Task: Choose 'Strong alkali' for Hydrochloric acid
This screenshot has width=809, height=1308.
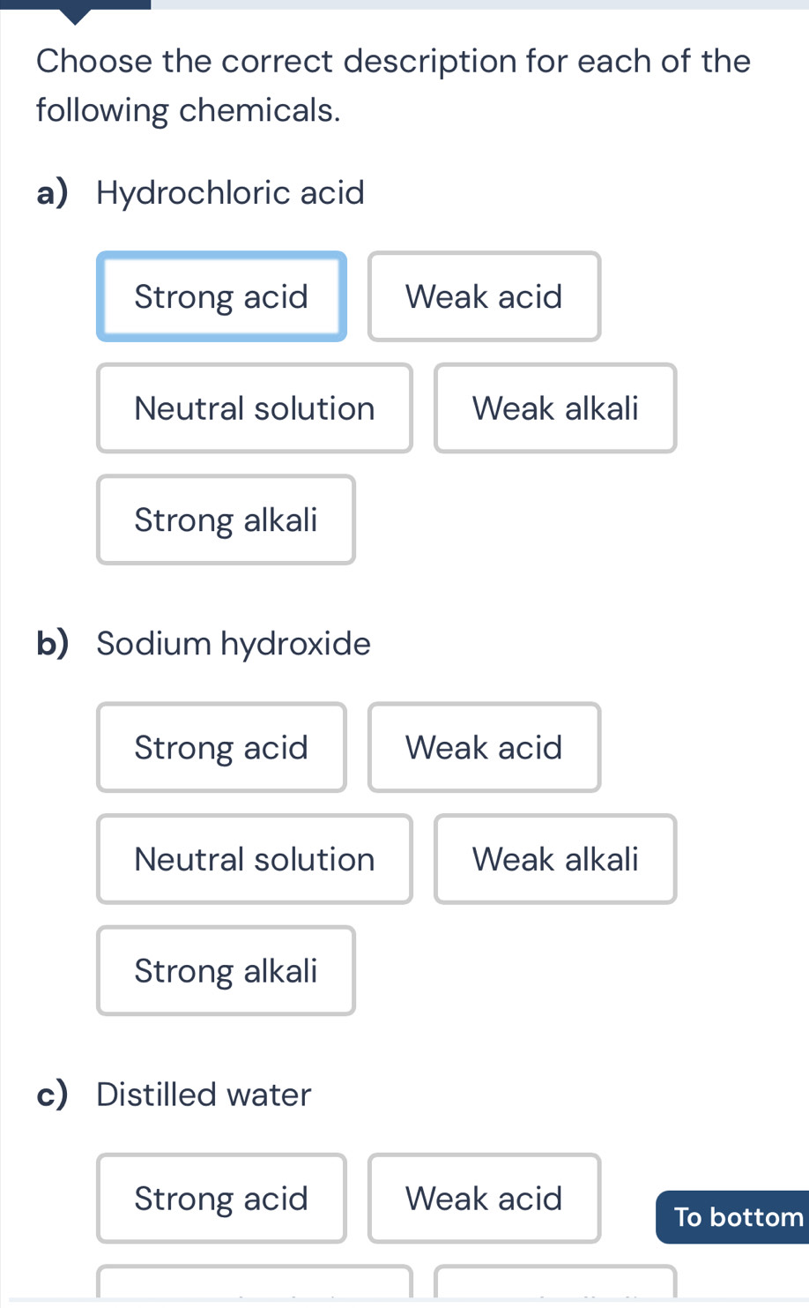Action: (x=225, y=519)
